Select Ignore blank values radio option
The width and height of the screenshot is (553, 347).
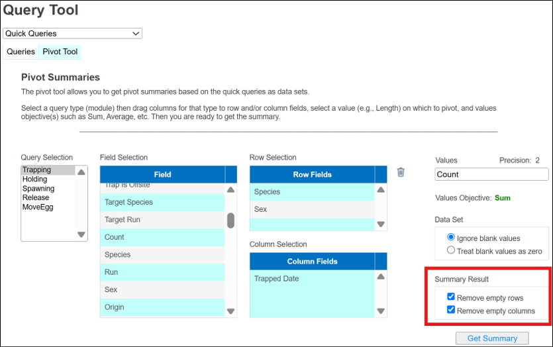(451, 238)
